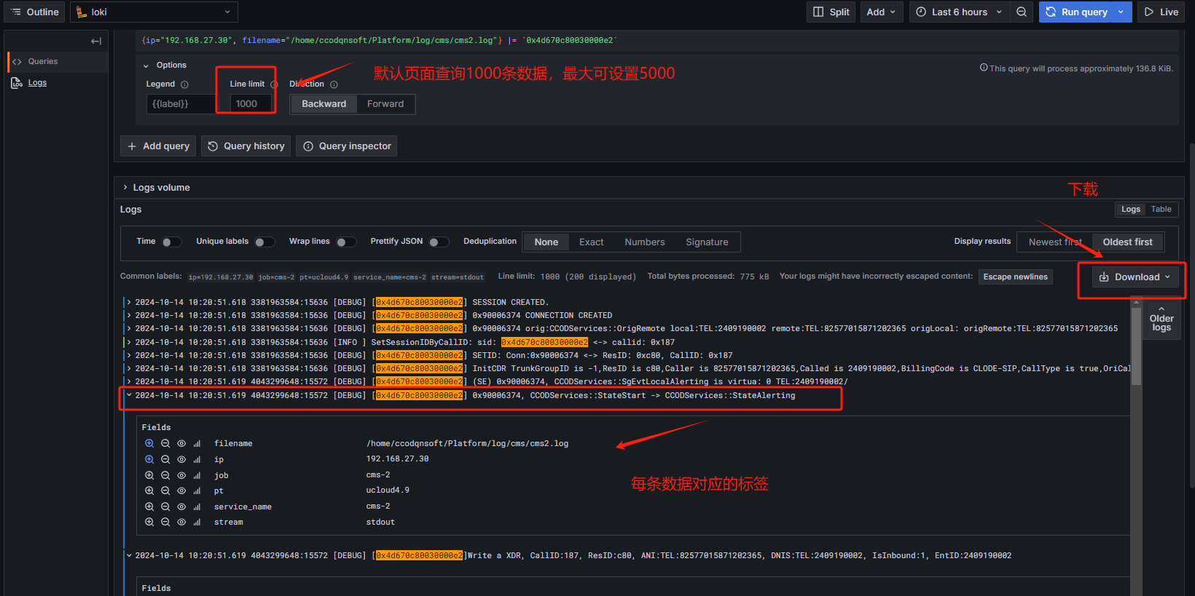This screenshot has width=1195, height=596.
Task: Open the Last 6 hours time picker
Action: pyautogui.click(x=959, y=12)
